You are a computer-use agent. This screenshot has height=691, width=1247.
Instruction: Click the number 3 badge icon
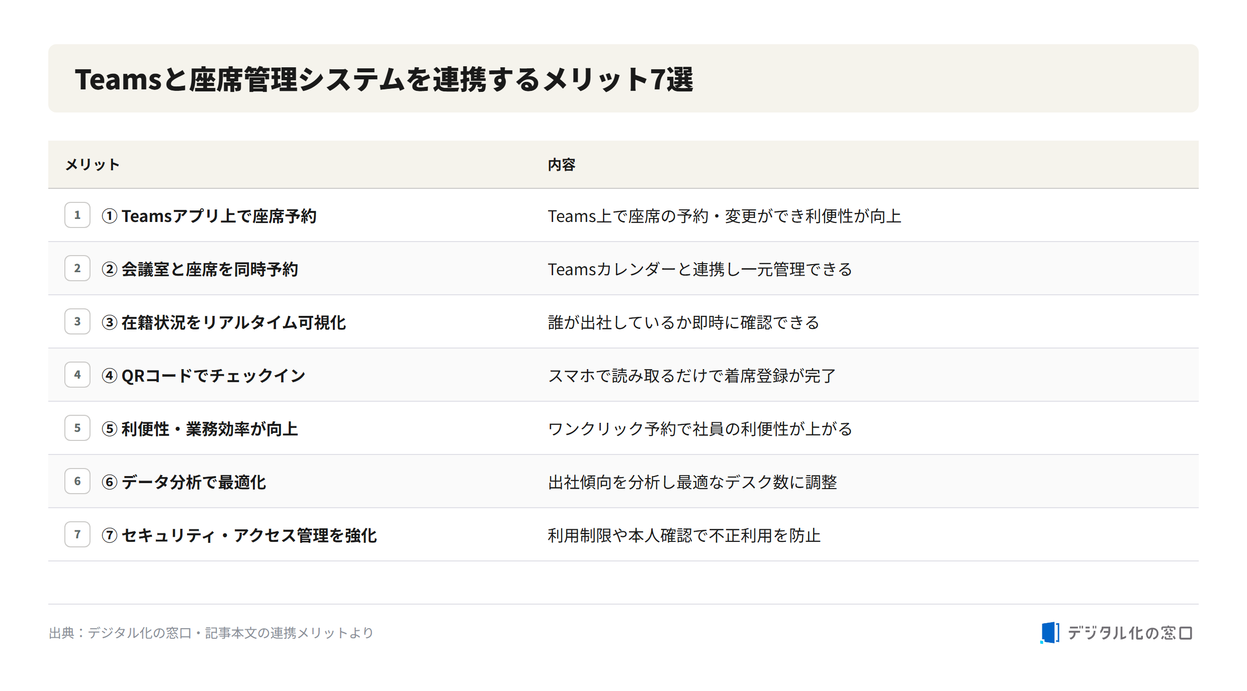[x=77, y=321]
